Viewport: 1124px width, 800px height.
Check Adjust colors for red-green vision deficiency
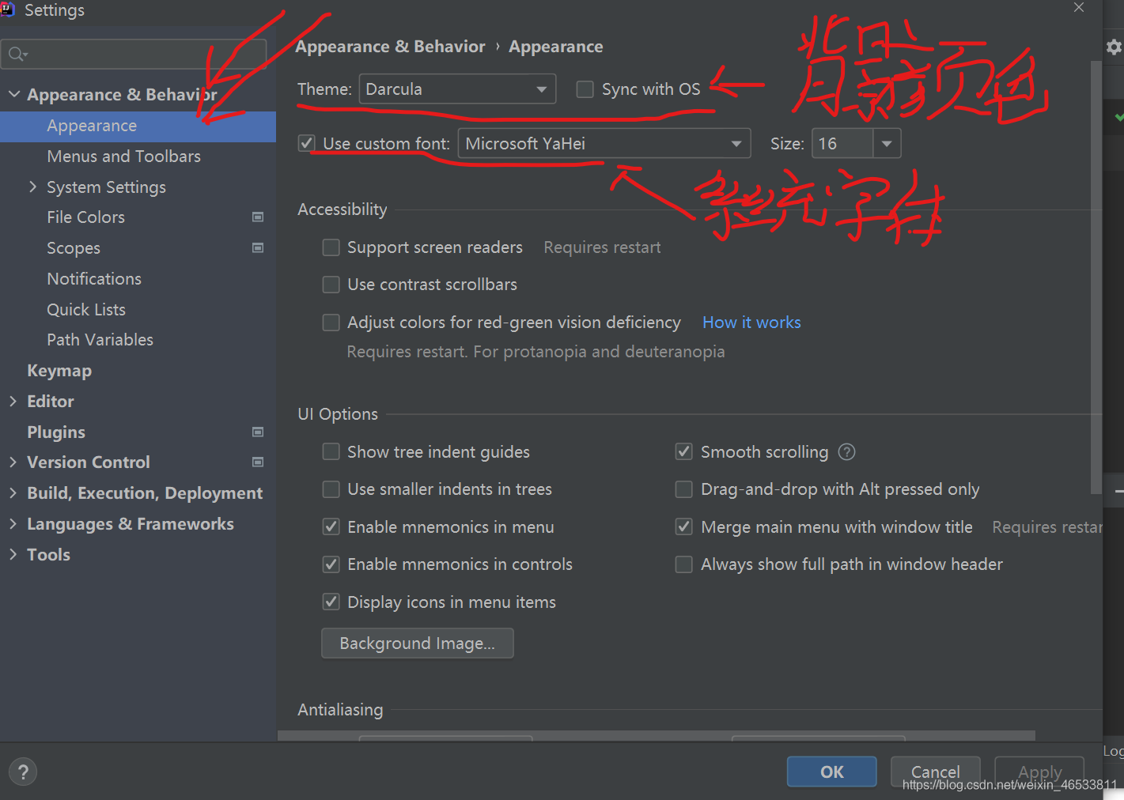click(331, 323)
